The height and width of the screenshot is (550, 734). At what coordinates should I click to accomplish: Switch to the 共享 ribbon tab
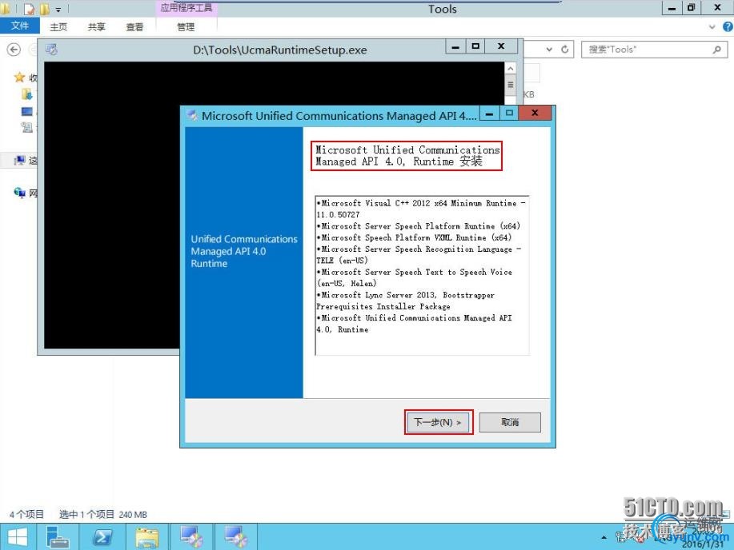point(96,26)
